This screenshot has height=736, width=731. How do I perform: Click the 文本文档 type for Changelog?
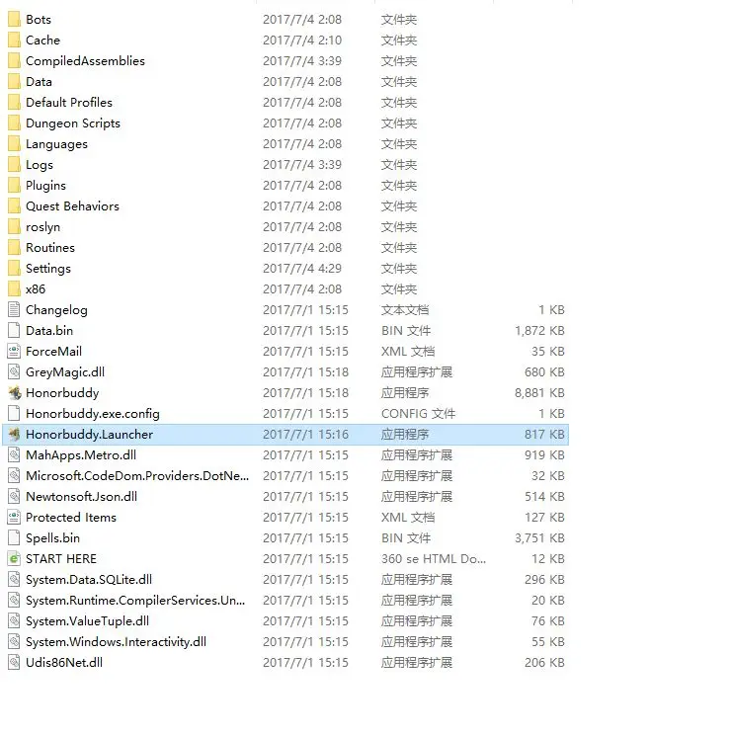[405, 310]
